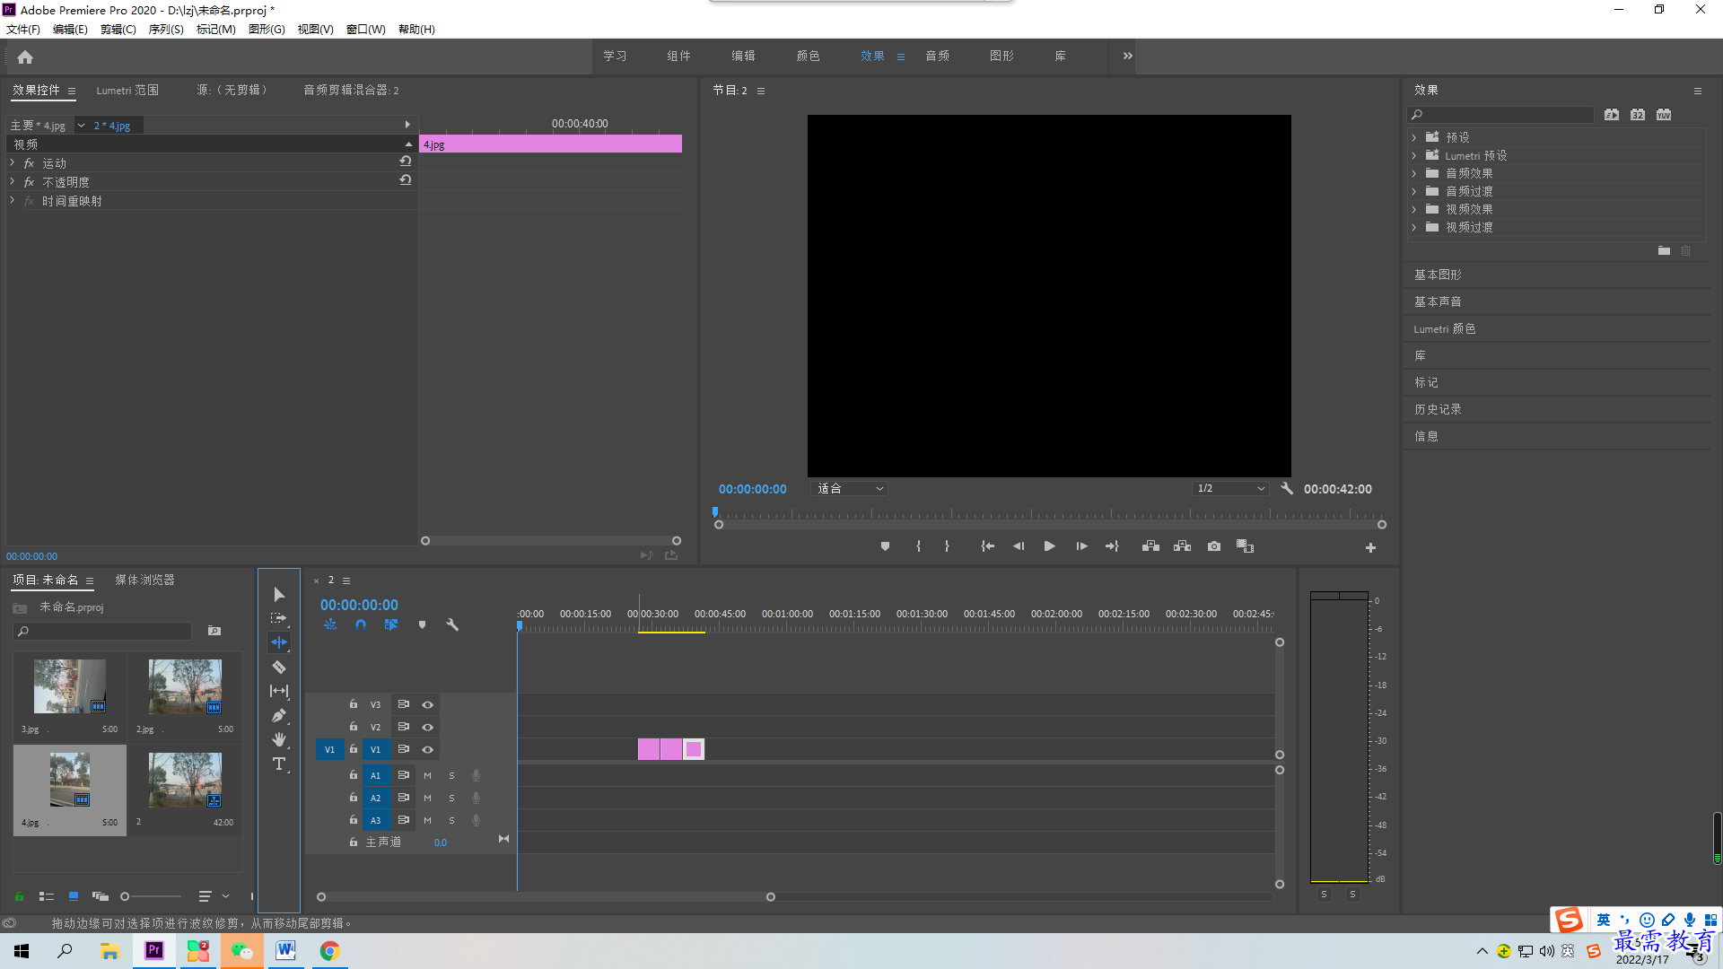Reset the Opacity effect
The height and width of the screenshot is (969, 1723).
click(x=406, y=180)
